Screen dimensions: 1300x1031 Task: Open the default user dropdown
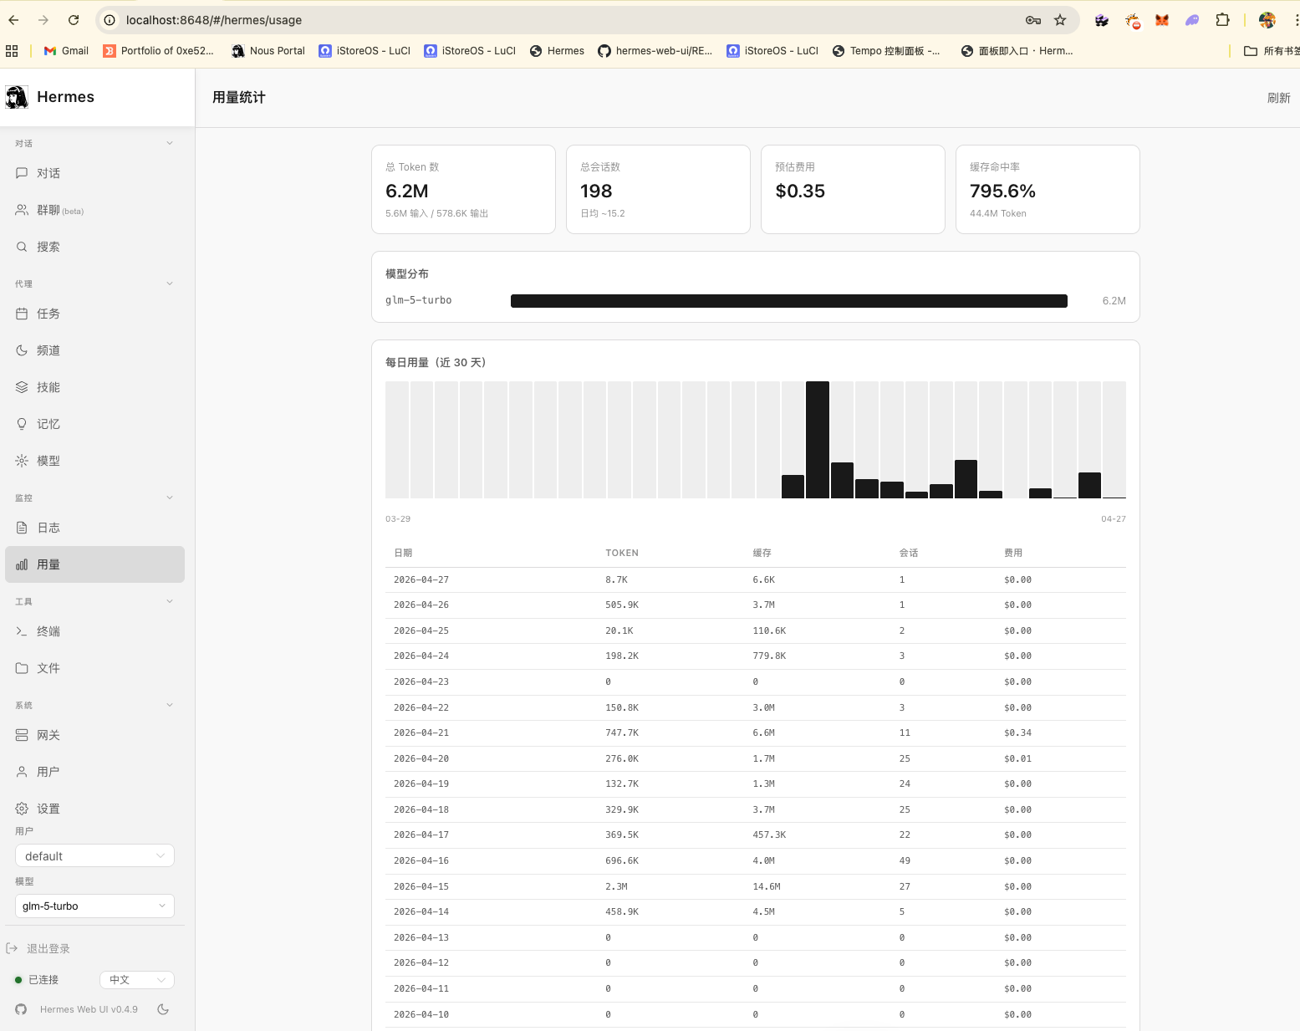click(94, 855)
